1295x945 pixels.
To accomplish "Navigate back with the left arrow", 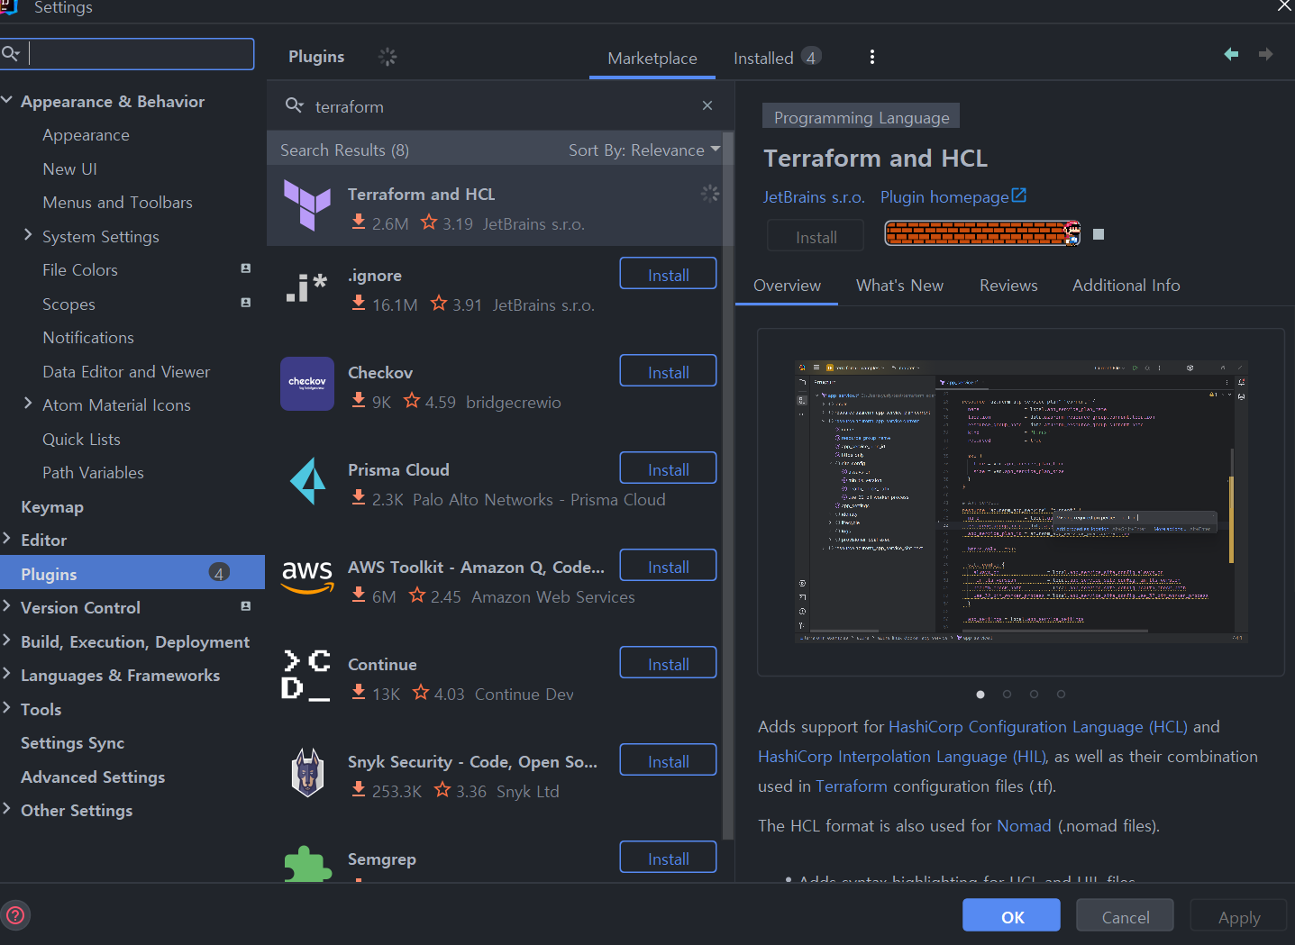I will (x=1231, y=54).
